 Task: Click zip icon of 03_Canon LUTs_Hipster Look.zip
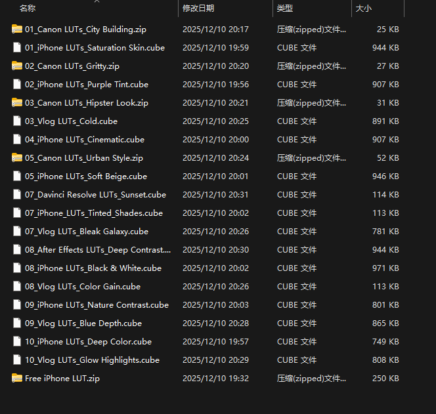click(x=17, y=102)
